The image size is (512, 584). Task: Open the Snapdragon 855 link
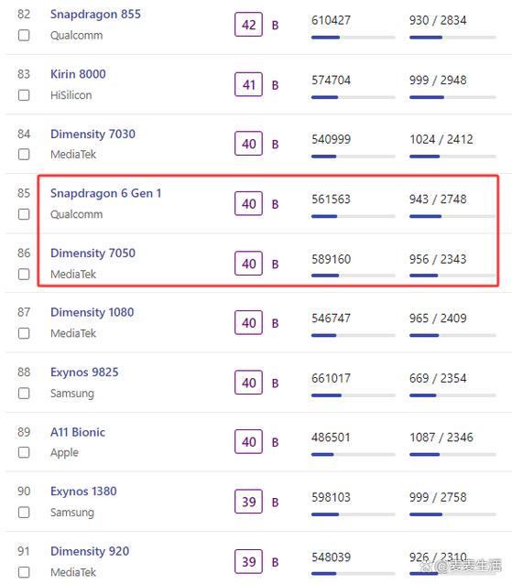point(95,14)
